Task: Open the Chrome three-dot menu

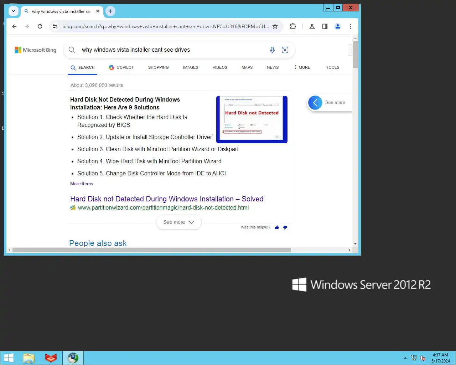Action: pyautogui.click(x=351, y=26)
